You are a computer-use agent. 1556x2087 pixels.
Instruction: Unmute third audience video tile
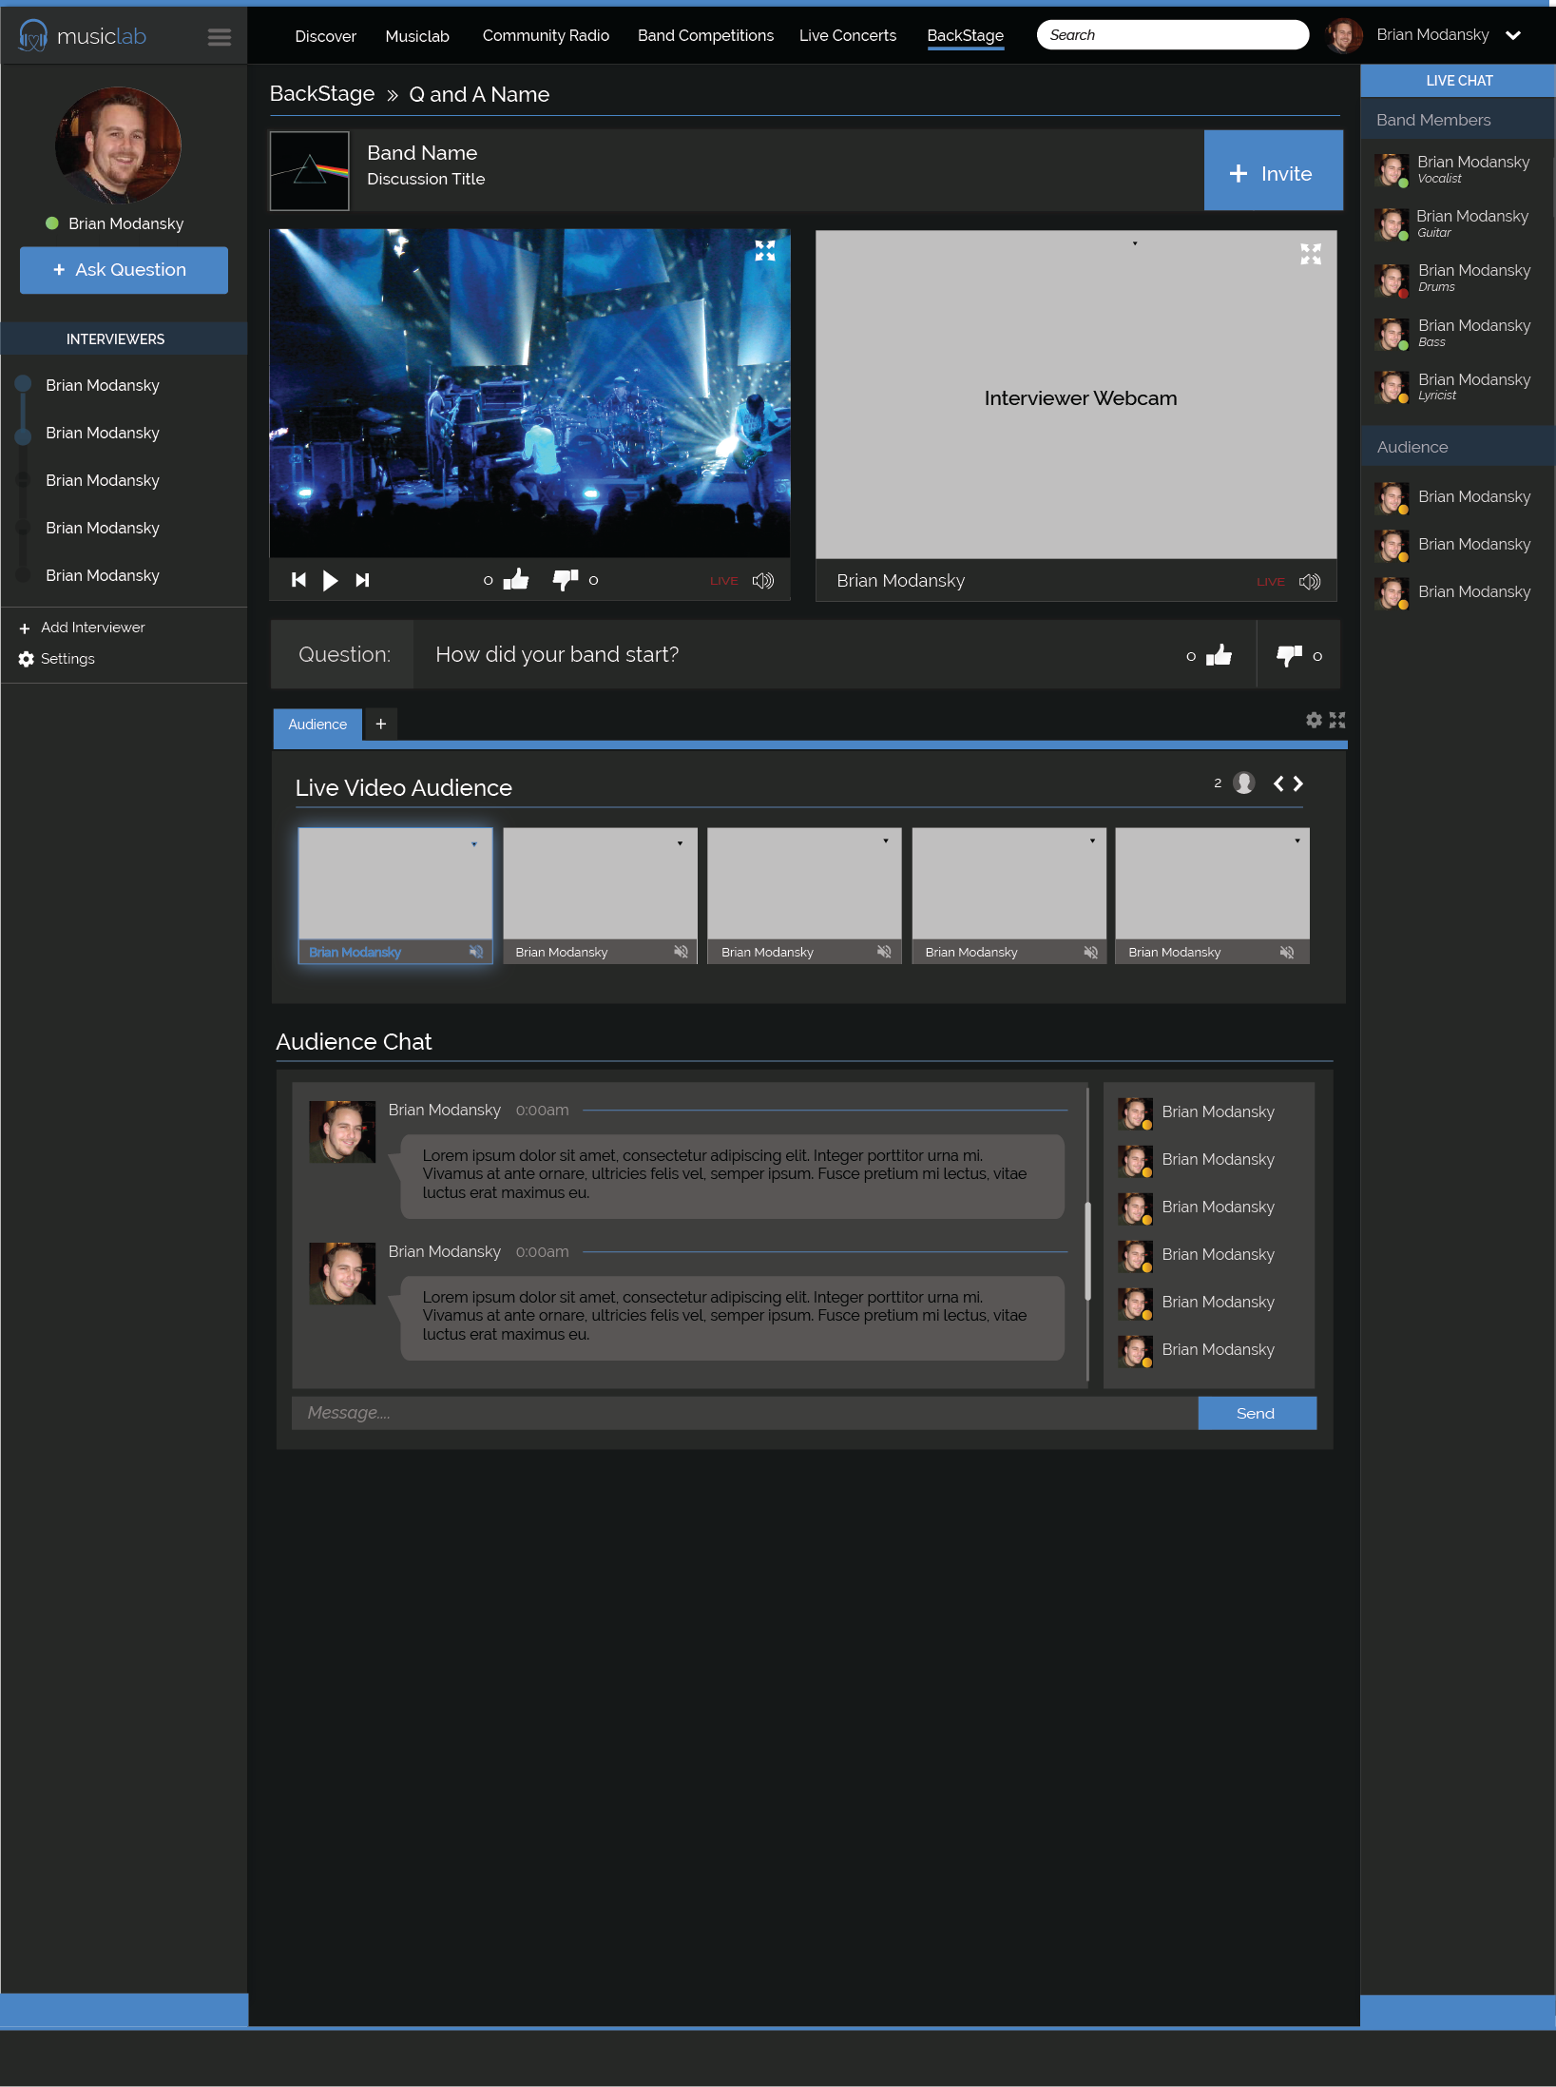pyautogui.click(x=884, y=952)
